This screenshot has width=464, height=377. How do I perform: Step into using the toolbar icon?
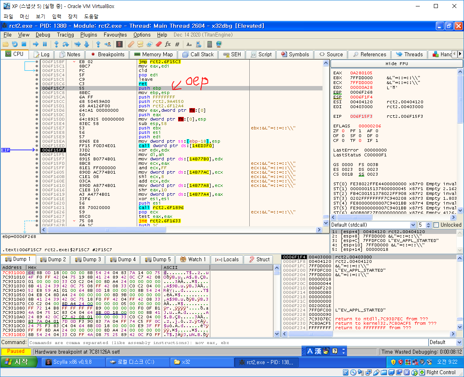click(56, 44)
